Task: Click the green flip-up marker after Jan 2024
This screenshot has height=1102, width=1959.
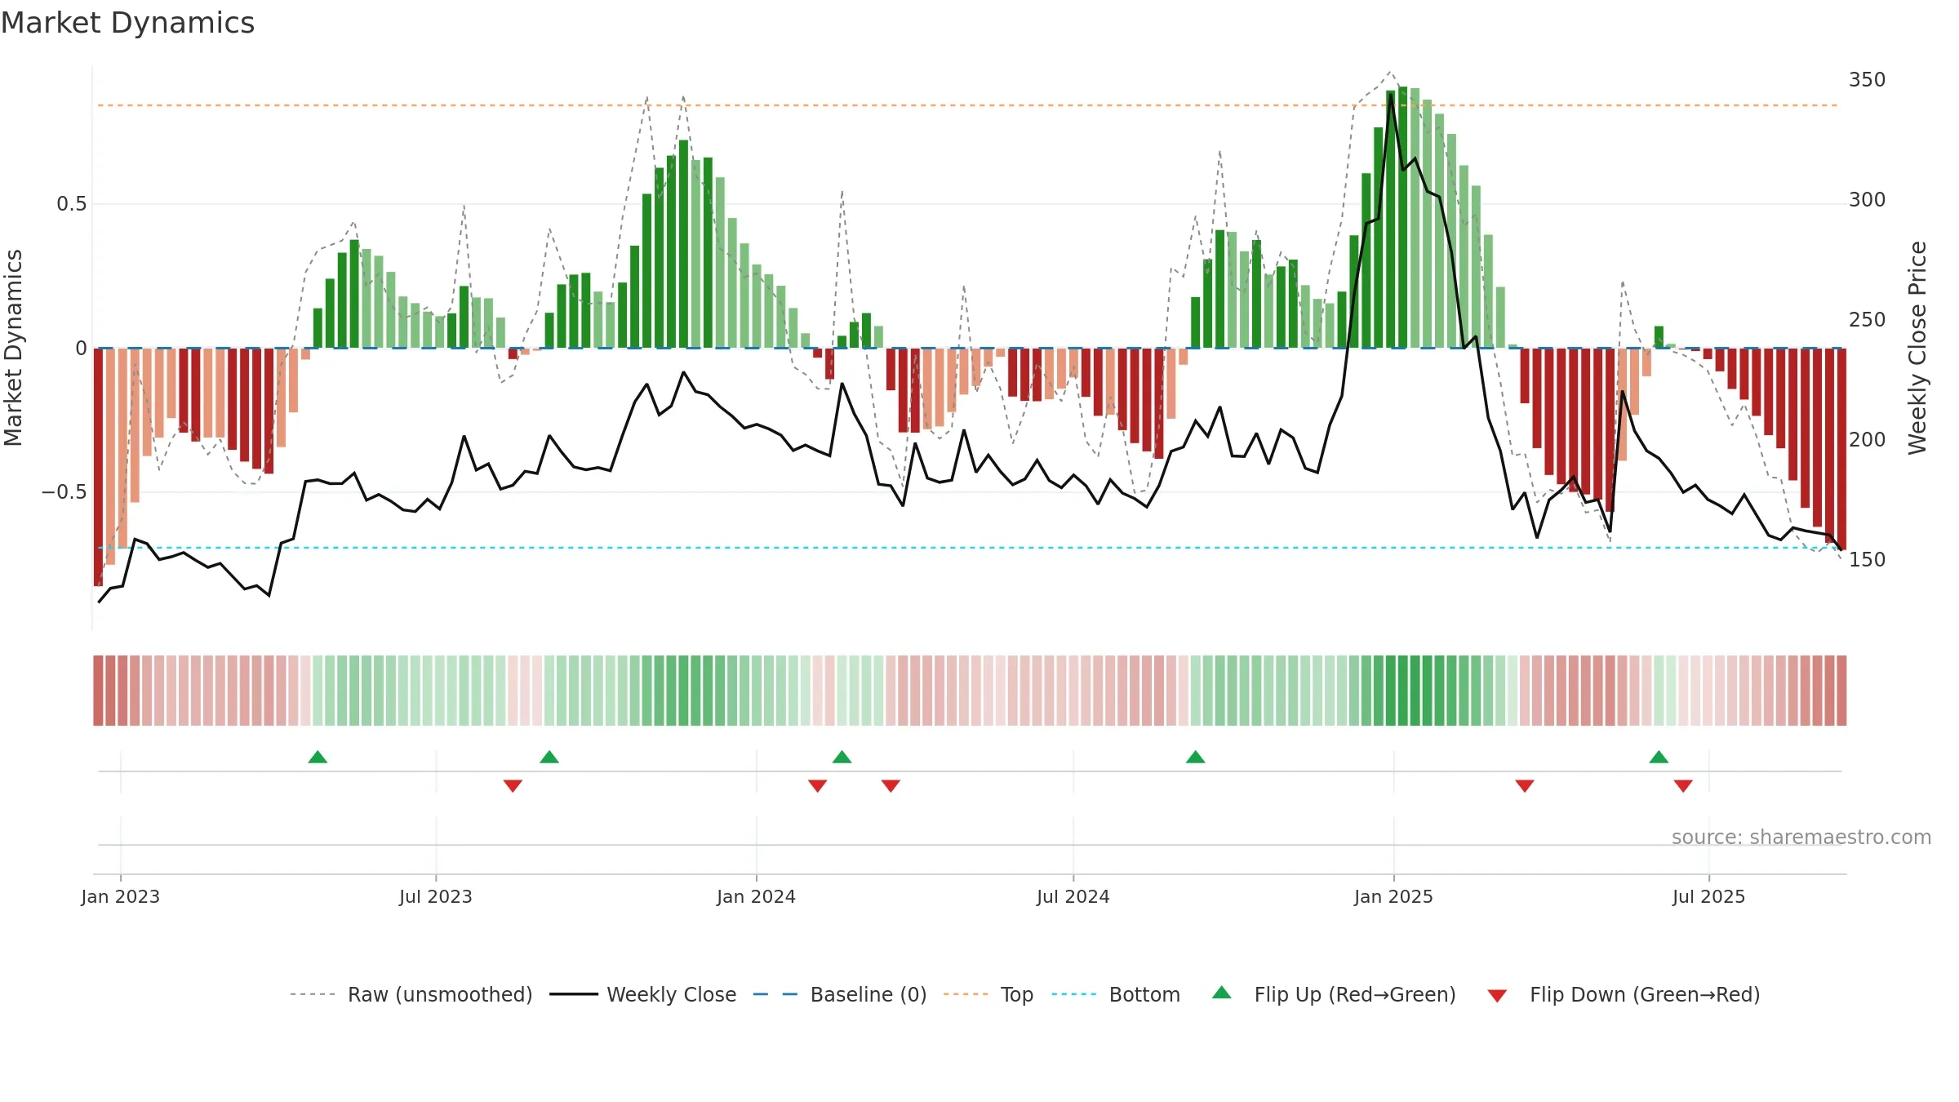Action: 842,757
